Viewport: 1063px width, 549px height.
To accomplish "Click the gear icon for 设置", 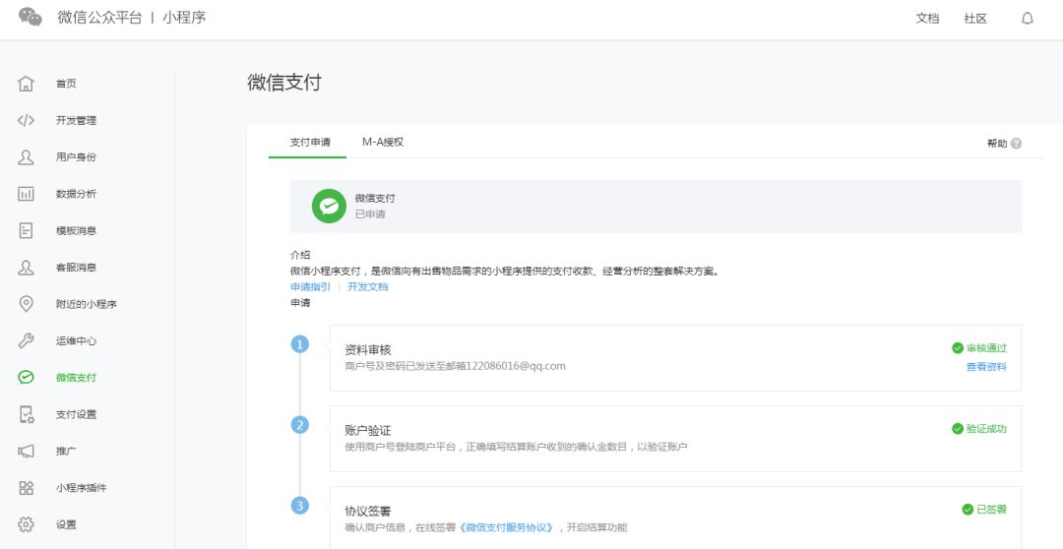I will pos(26,524).
